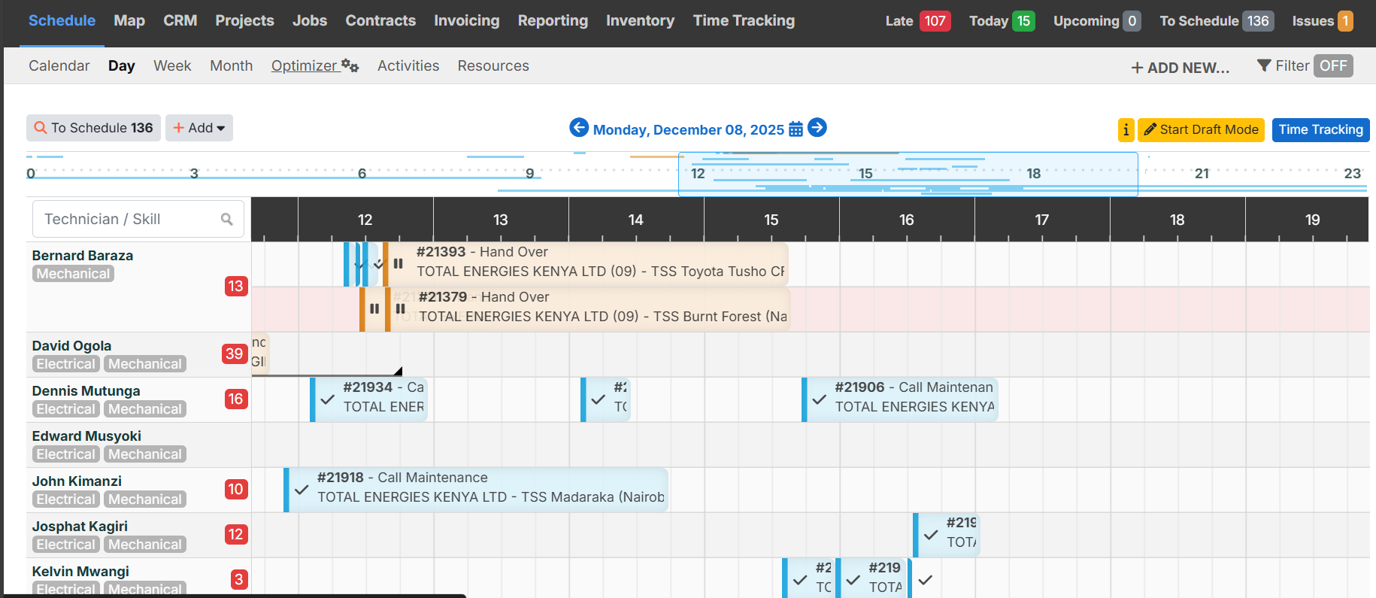Open the Resources view

493,65
